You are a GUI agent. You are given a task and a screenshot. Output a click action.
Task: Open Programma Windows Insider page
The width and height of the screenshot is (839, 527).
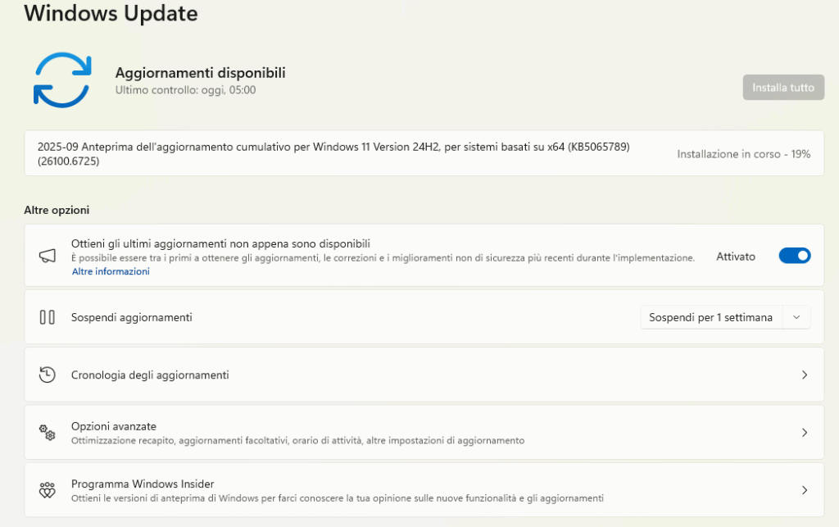143,484
